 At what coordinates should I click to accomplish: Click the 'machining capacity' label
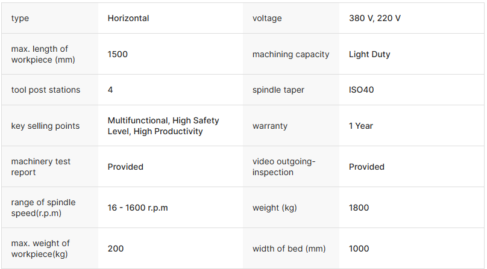(x=291, y=54)
